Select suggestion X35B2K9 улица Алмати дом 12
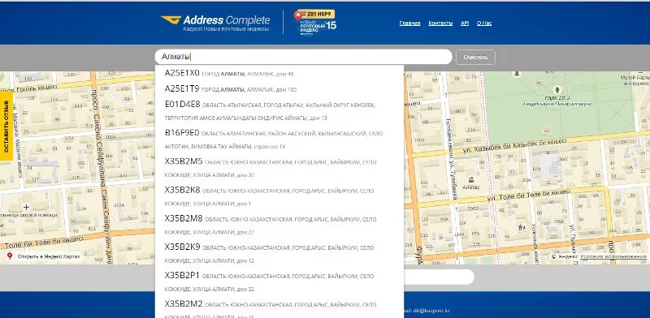Screen dimensions: 650x318 279,253
